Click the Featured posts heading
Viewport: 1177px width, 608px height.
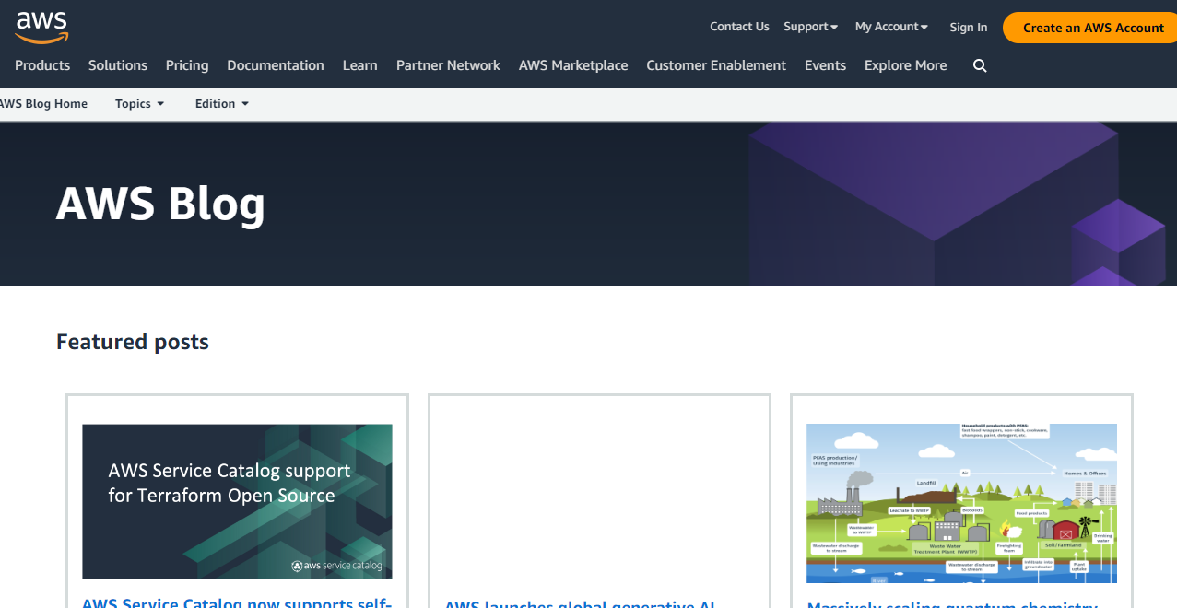point(133,342)
